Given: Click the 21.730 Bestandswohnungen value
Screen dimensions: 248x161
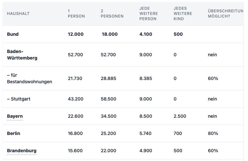Looking at the screenshot, I should (75, 78).
